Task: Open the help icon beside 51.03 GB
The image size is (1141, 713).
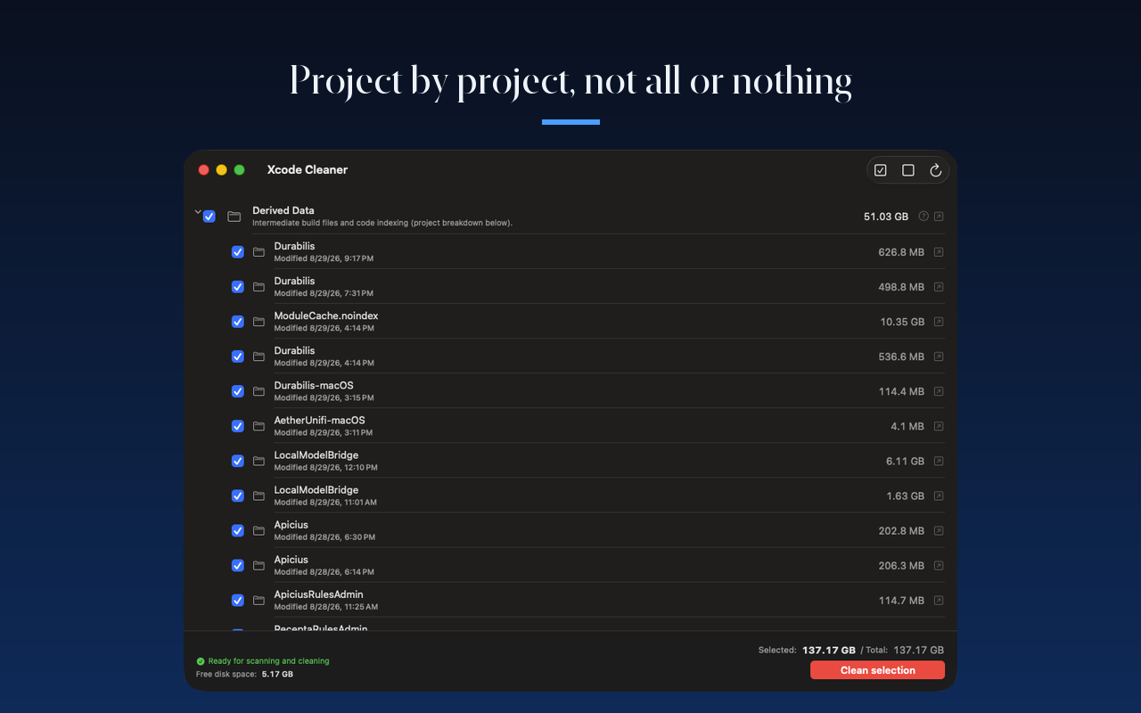Action: point(923,217)
